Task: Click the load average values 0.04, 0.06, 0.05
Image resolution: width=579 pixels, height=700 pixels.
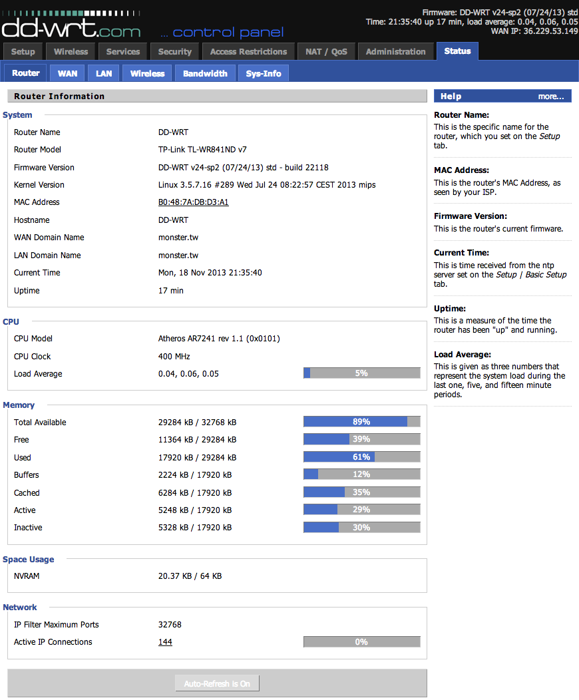Action: [188, 374]
